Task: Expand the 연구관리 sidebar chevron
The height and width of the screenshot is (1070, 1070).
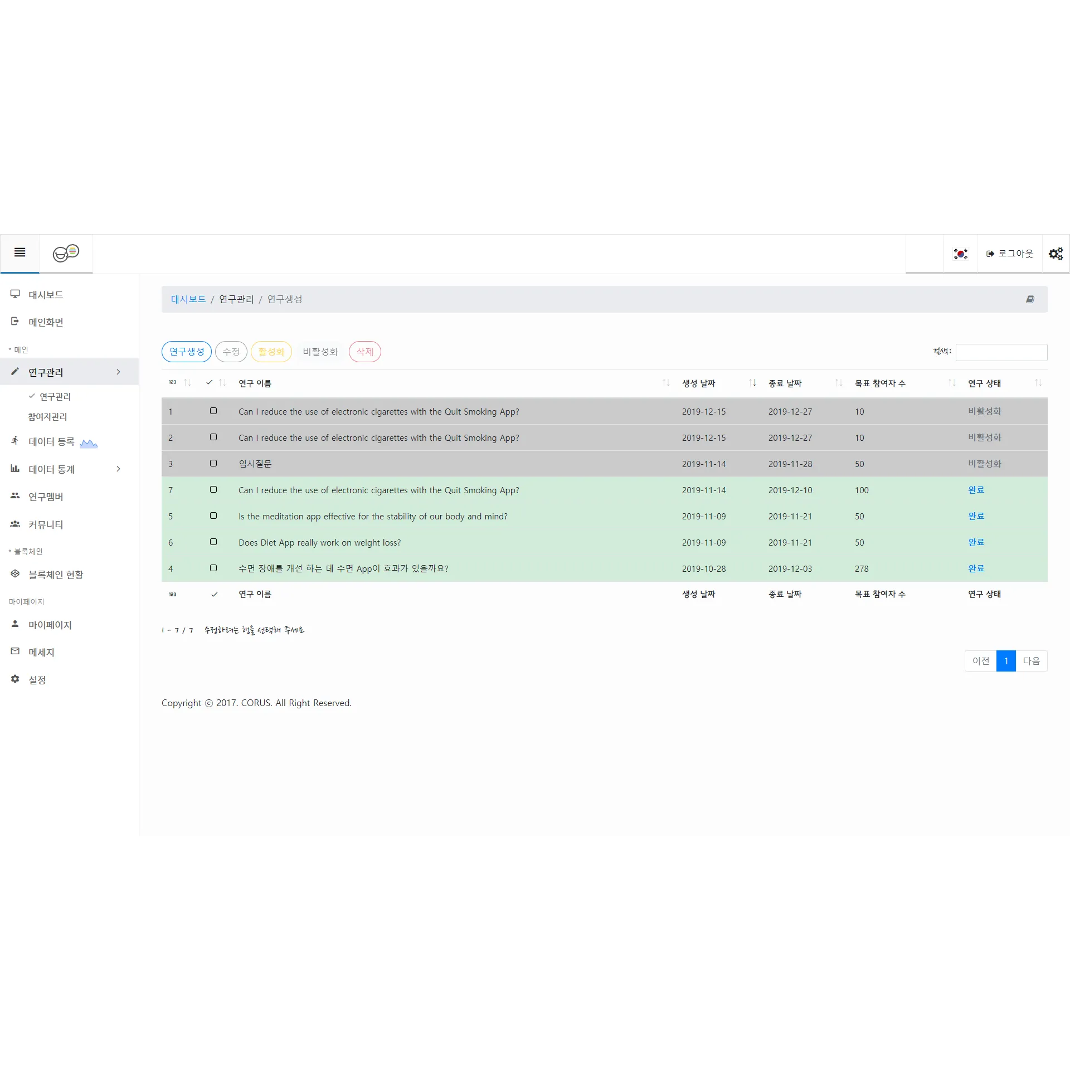Action: 118,372
